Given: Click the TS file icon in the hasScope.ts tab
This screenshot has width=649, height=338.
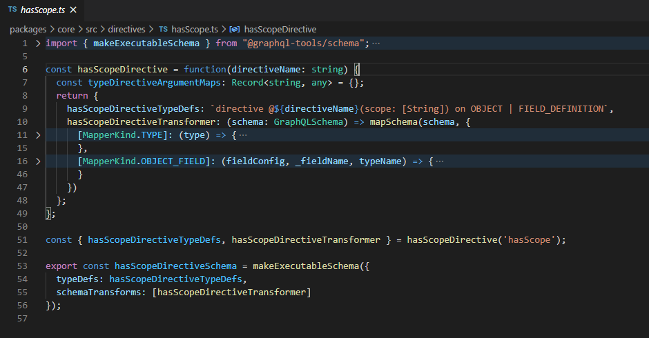Looking at the screenshot, I should click(x=12, y=10).
